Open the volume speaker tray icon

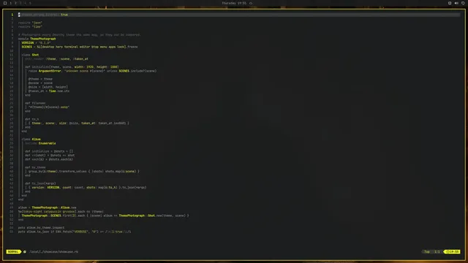(x=456, y=3)
